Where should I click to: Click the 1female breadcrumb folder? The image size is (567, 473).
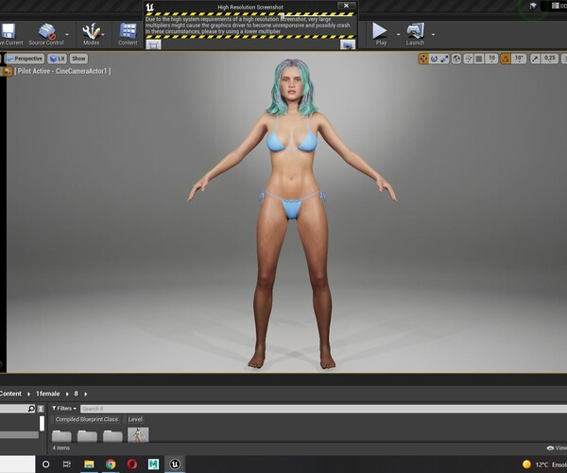[48, 394]
